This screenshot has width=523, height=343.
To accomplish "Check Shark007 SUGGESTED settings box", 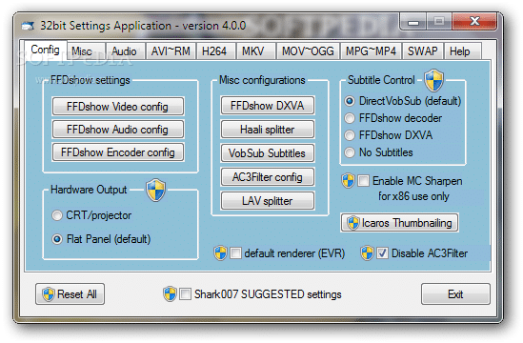I will coord(185,294).
